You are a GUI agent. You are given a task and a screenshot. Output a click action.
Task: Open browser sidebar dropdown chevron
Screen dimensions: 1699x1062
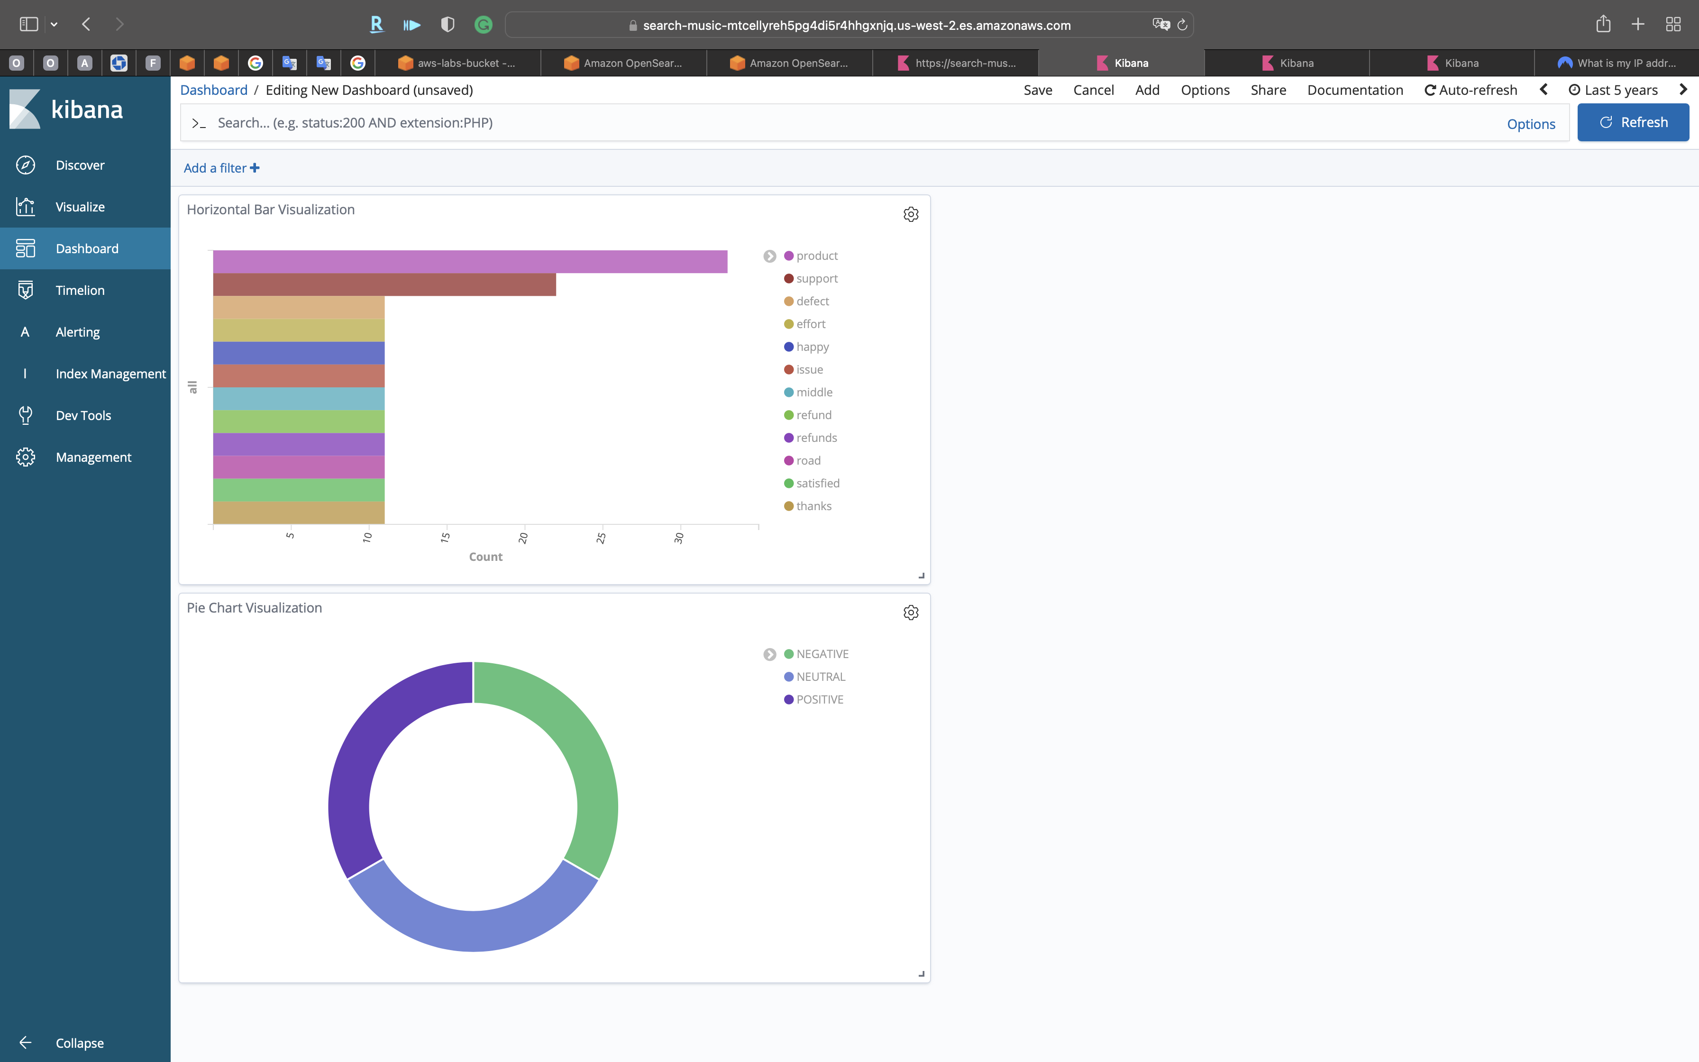point(54,25)
